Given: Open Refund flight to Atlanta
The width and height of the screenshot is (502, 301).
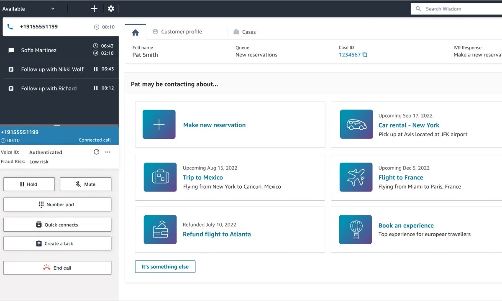Looking at the screenshot, I should point(217,234).
